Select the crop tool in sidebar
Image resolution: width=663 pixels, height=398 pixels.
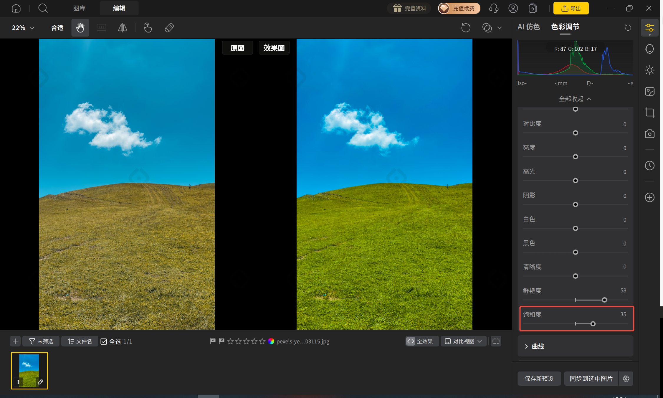[x=649, y=113]
